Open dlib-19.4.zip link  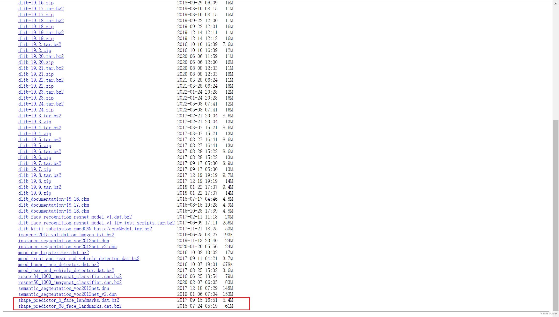35,134
